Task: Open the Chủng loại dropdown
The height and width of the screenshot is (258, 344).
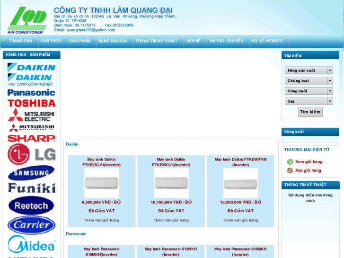Action: [309, 81]
